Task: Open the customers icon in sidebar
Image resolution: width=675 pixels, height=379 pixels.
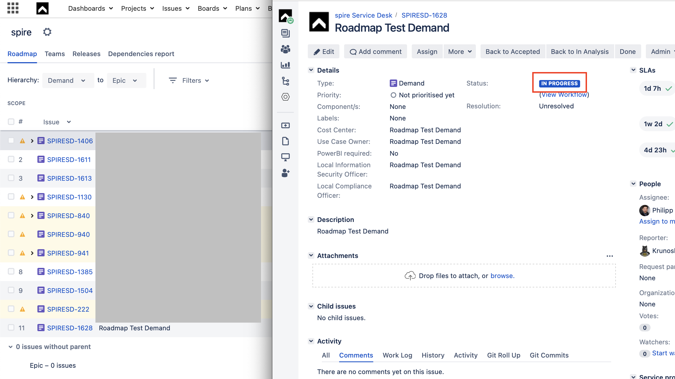Action: [x=286, y=49]
